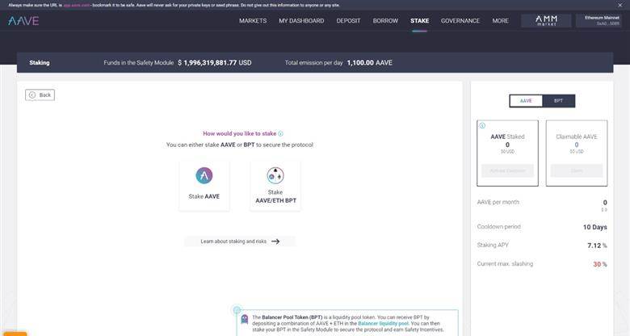The width and height of the screenshot is (630, 336).
Task: Click the Staking title in header bar
Action: (40, 63)
